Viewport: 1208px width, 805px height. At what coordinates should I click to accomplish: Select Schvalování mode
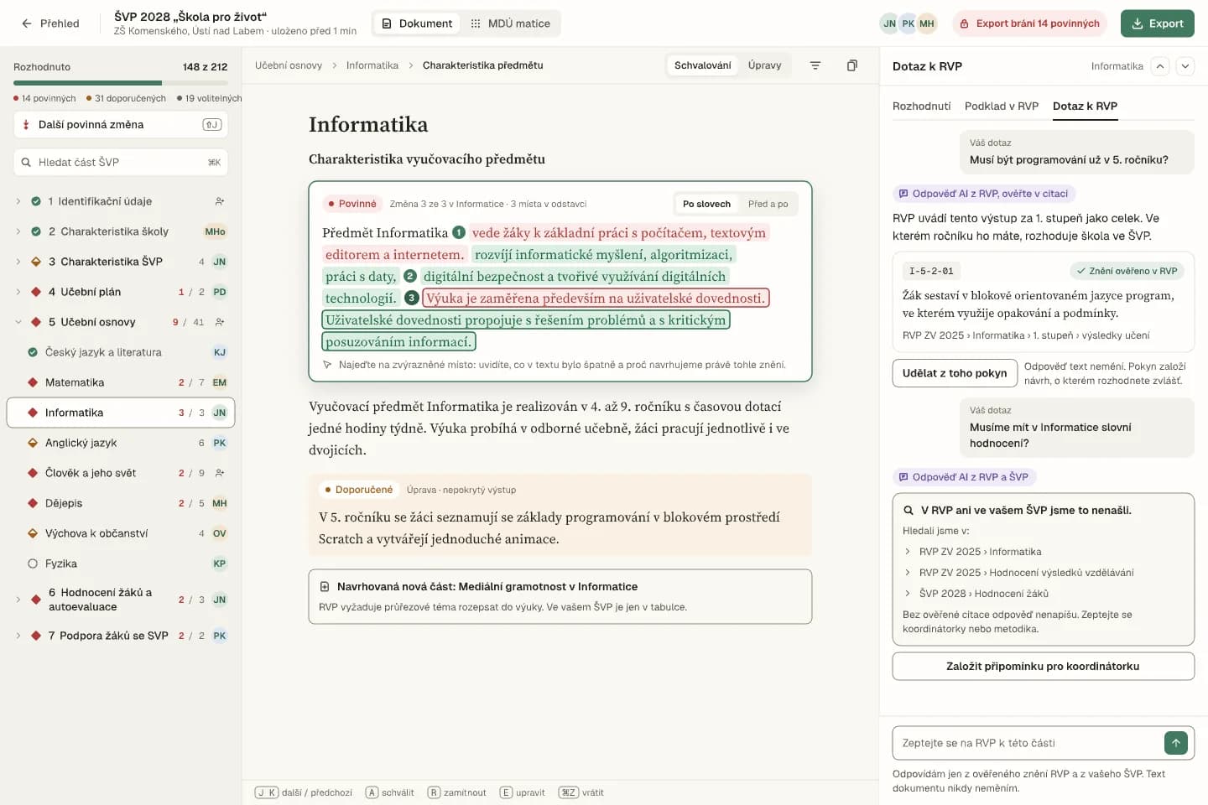pyautogui.click(x=702, y=65)
